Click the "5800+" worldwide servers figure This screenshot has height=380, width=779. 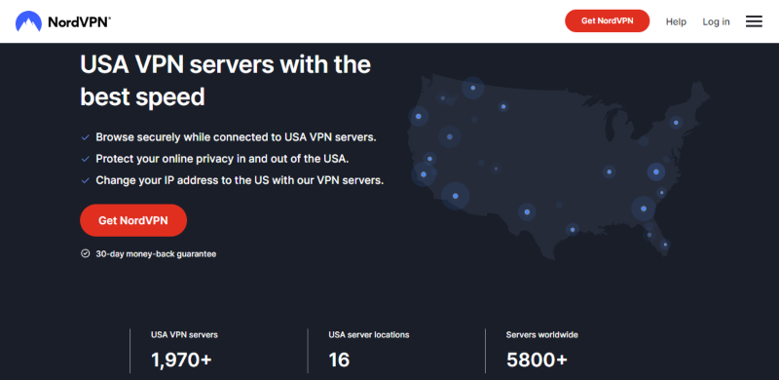(x=537, y=360)
